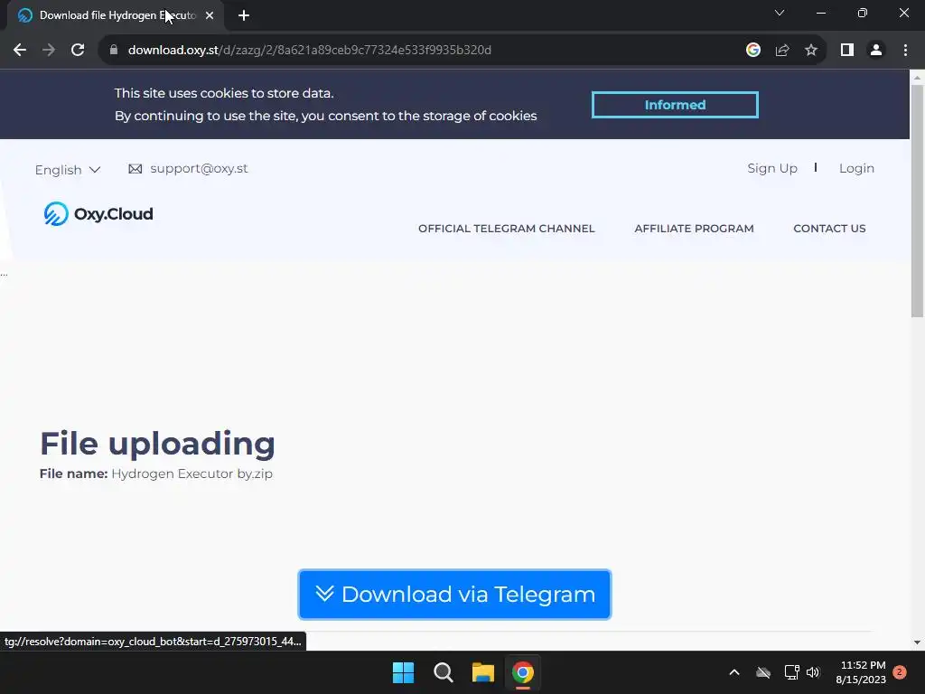Viewport: 925px width, 694px height.
Task: Click the browser back arrow
Action: (x=20, y=51)
